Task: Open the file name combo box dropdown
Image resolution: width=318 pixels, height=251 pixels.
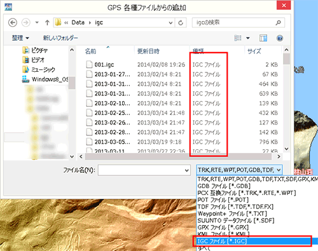Action: 186,170
